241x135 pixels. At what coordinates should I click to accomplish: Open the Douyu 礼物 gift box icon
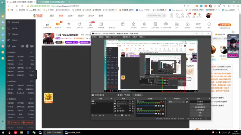tap(123, 24)
